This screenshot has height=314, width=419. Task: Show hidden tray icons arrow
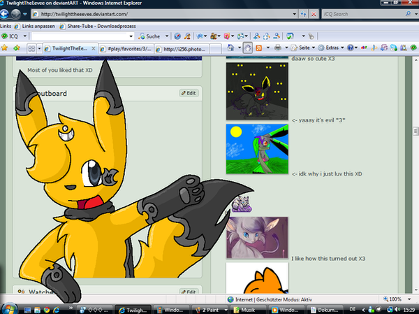pos(363,310)
